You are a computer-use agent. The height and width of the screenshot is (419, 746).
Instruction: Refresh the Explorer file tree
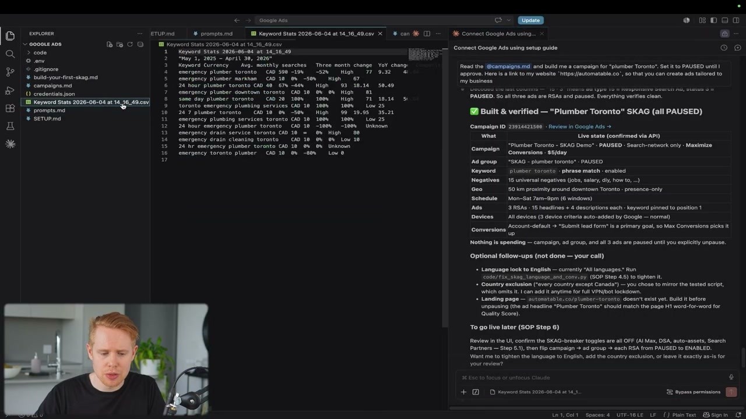tap(130, 44)
